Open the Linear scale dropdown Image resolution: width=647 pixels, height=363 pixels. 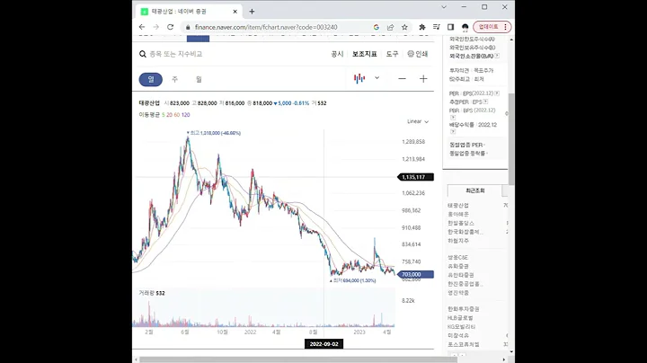(x=418, y=121)
